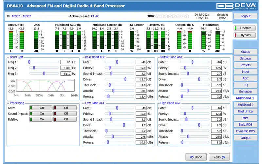
Task: Open the EQ page
Action: coord(245,85)
